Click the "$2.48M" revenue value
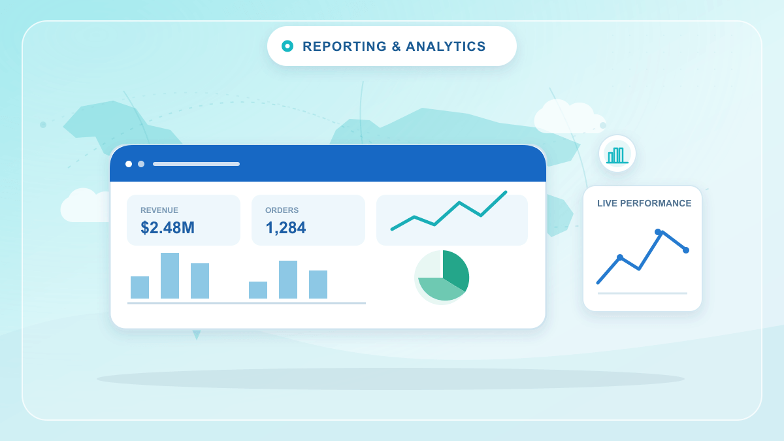This screenshot has height=441, width=784. [x=168, y=228]
